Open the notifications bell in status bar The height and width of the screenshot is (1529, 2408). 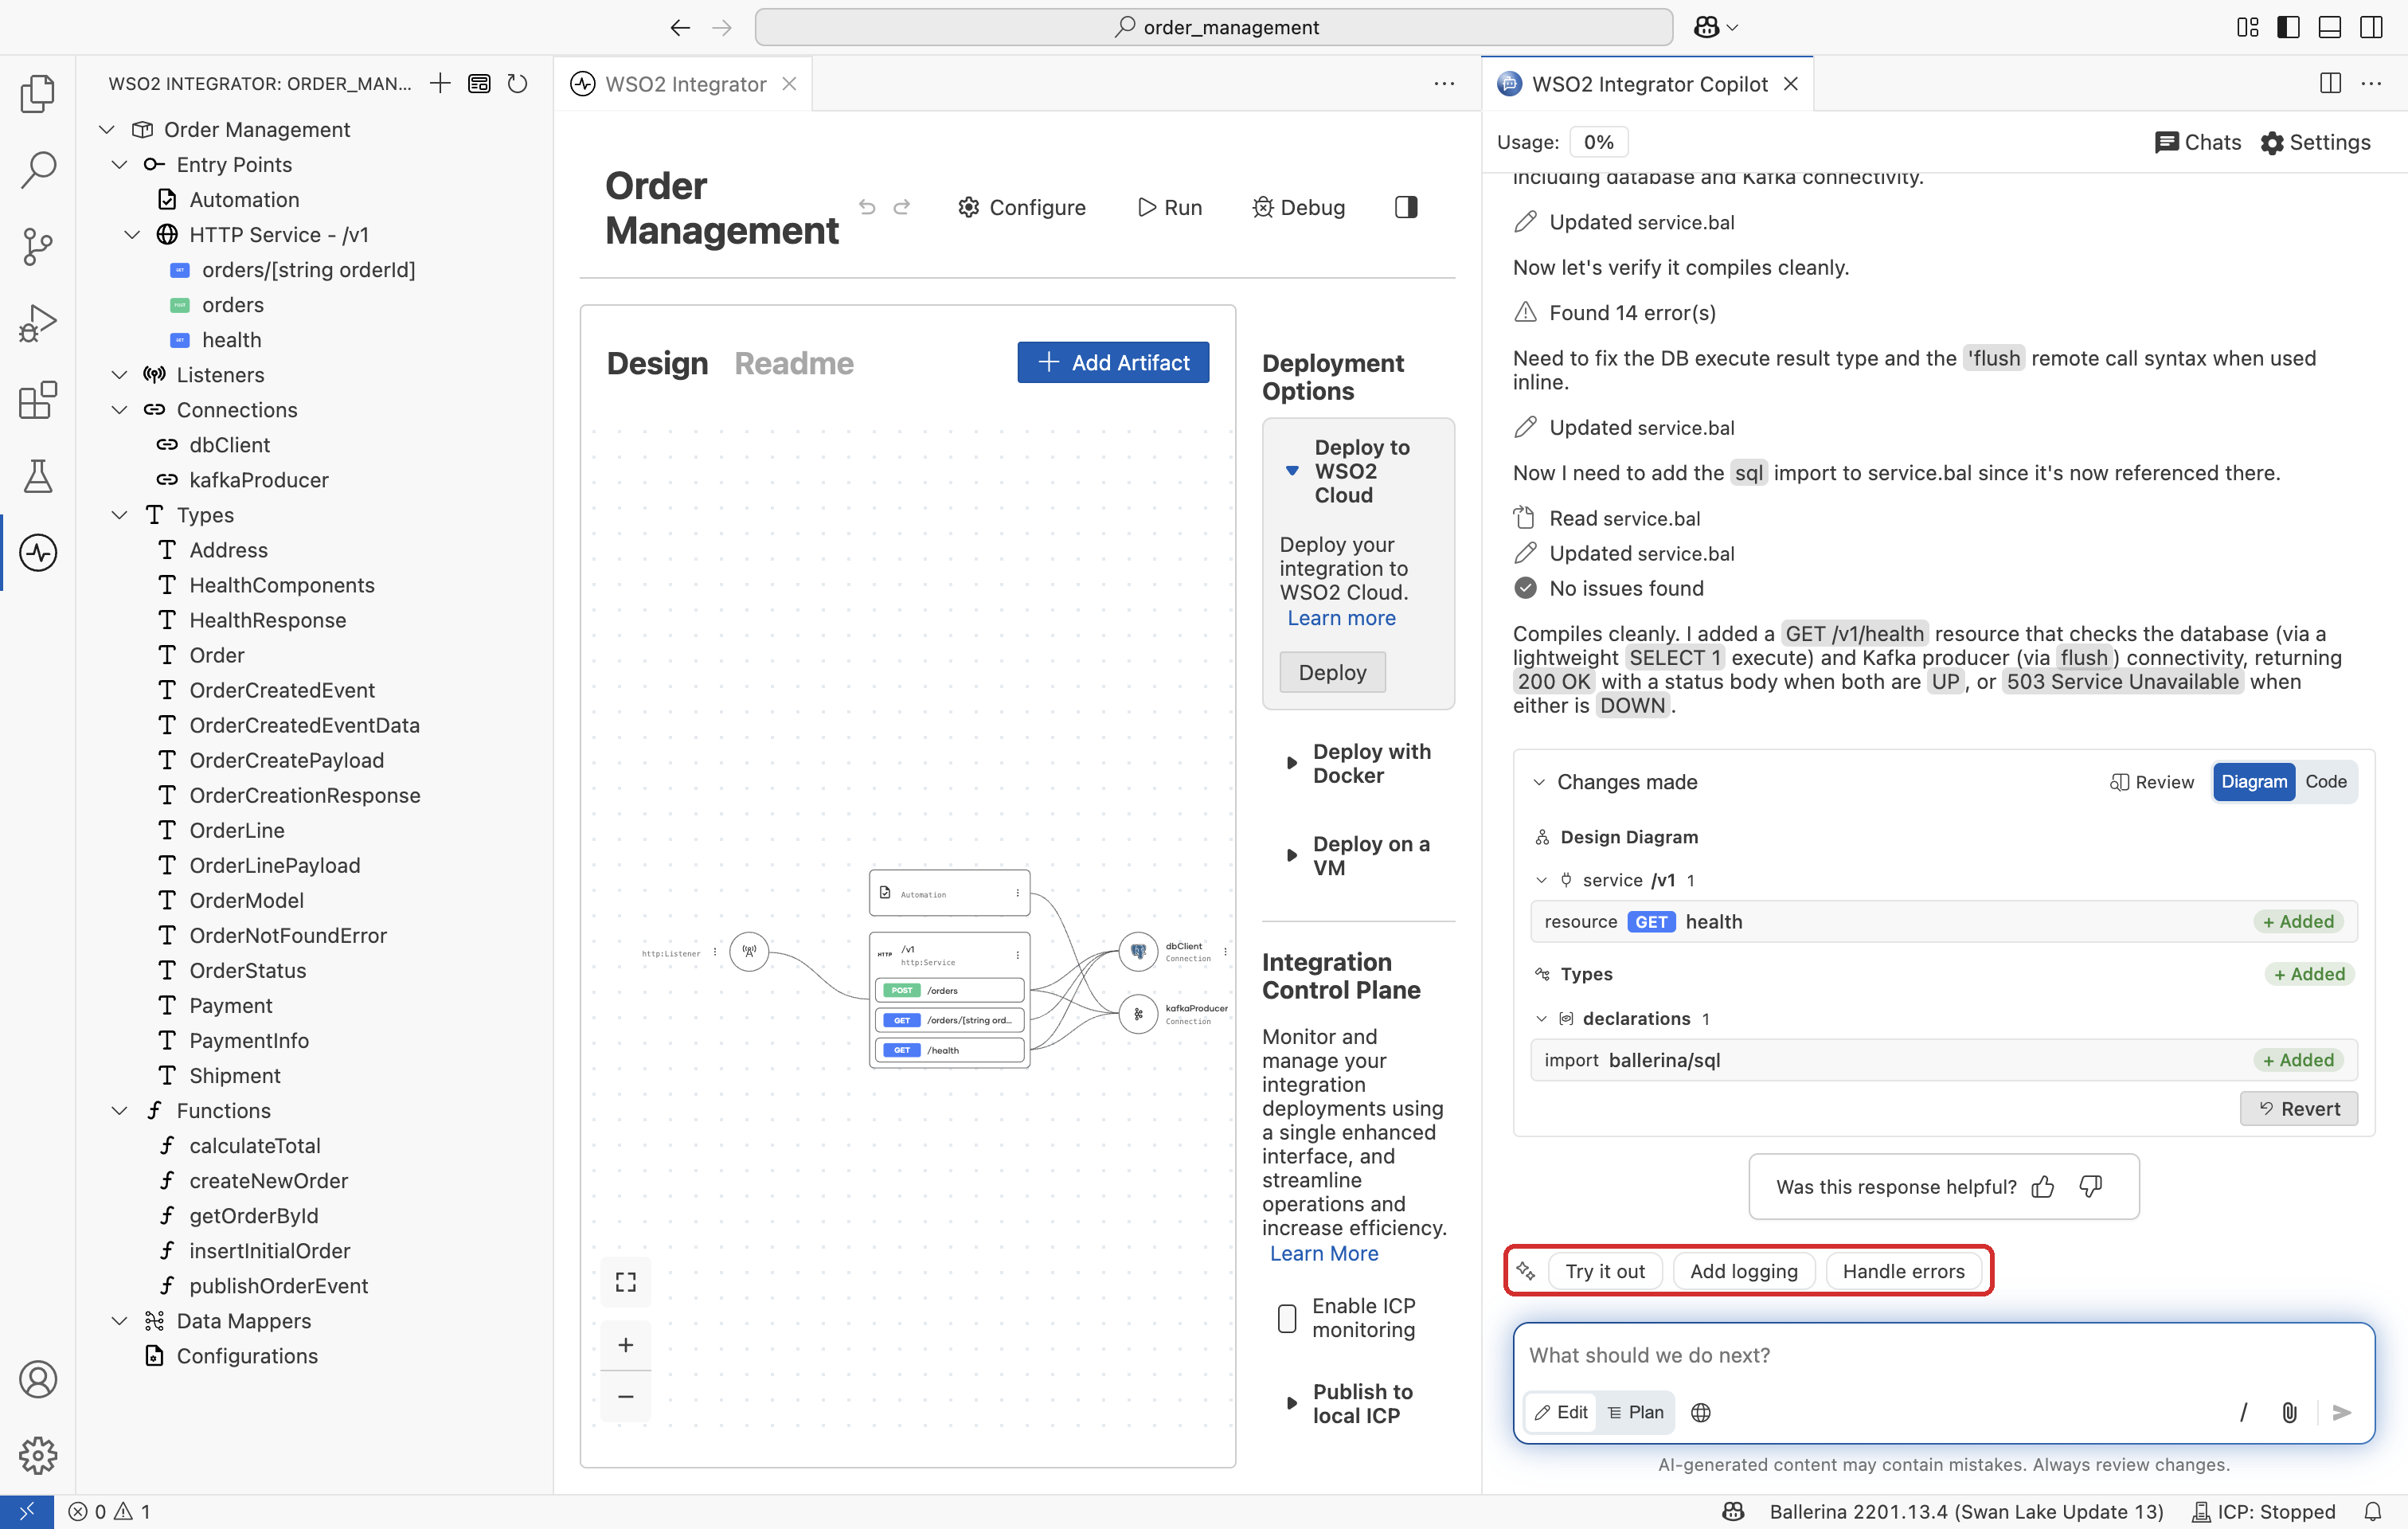pos(2373,1511)
